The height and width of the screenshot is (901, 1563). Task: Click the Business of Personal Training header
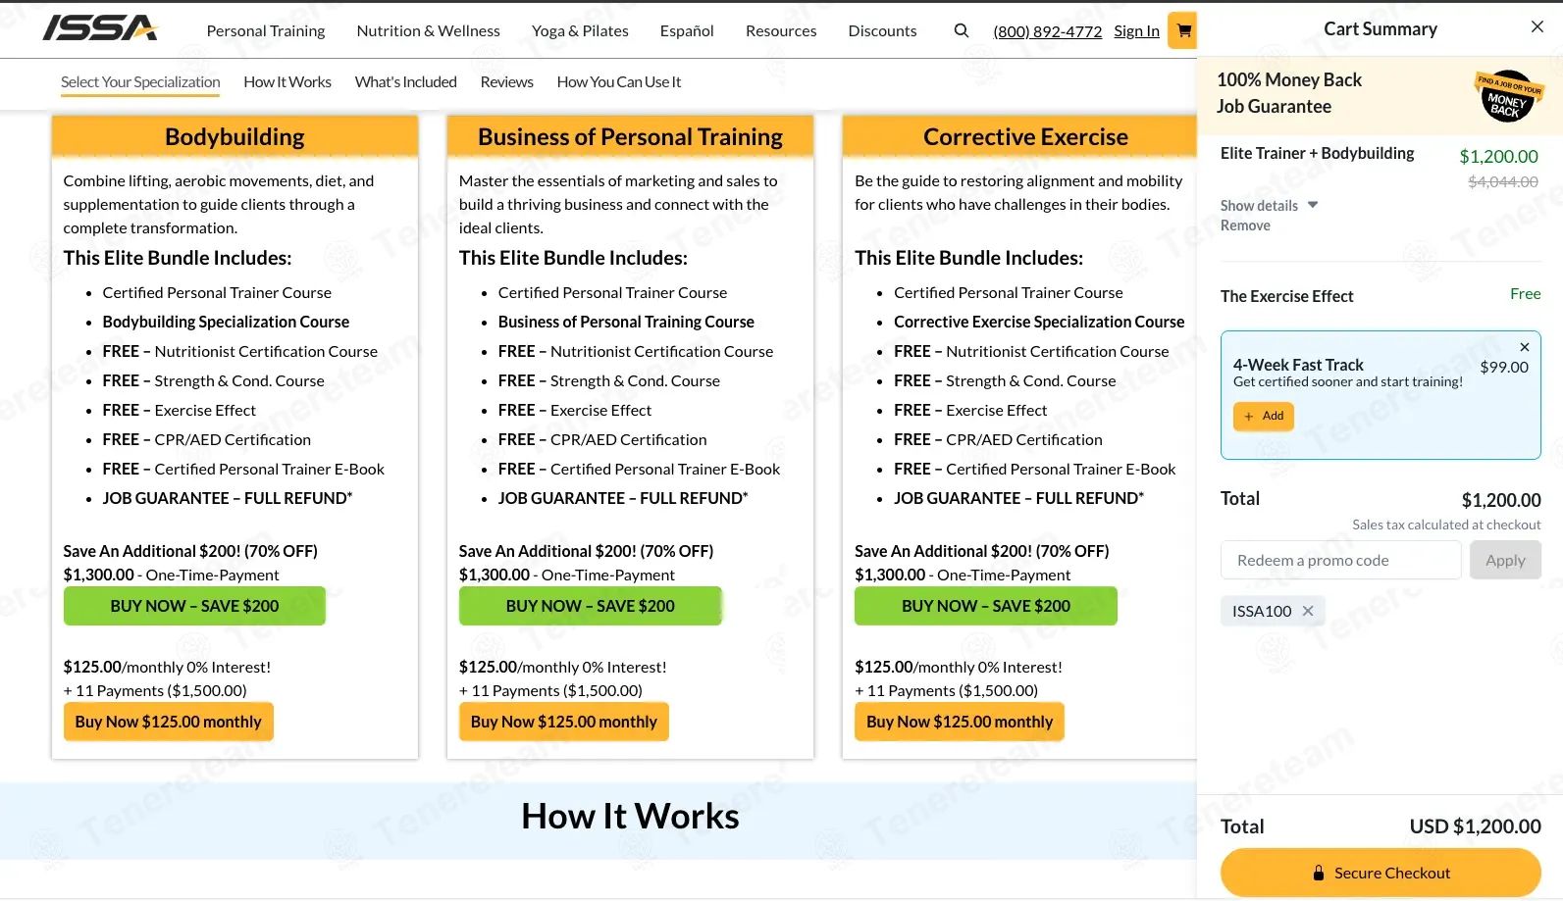point(630,136)
